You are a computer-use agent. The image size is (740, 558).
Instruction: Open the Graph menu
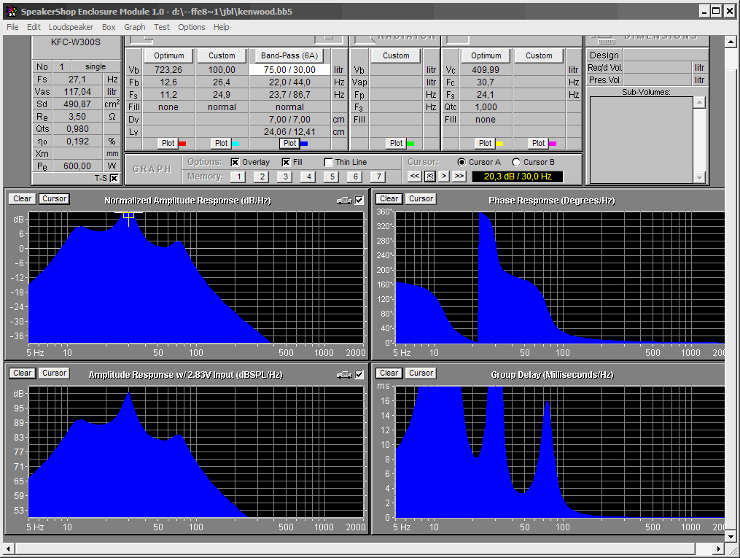(134, 27)
